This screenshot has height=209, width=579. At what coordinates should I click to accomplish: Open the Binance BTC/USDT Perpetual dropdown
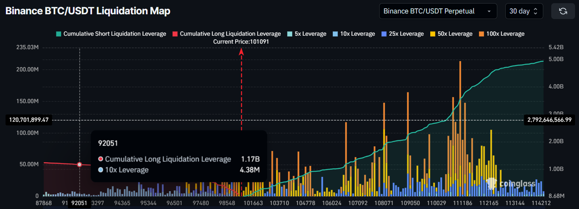pyautogui.click(x=438, y=11)
